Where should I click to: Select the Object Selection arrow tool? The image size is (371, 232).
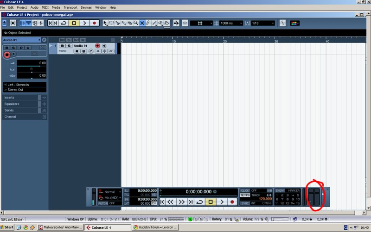105,23
